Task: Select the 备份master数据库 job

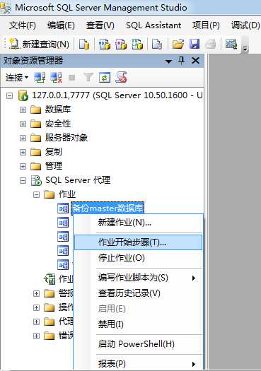Action: (x=108, y=208)
